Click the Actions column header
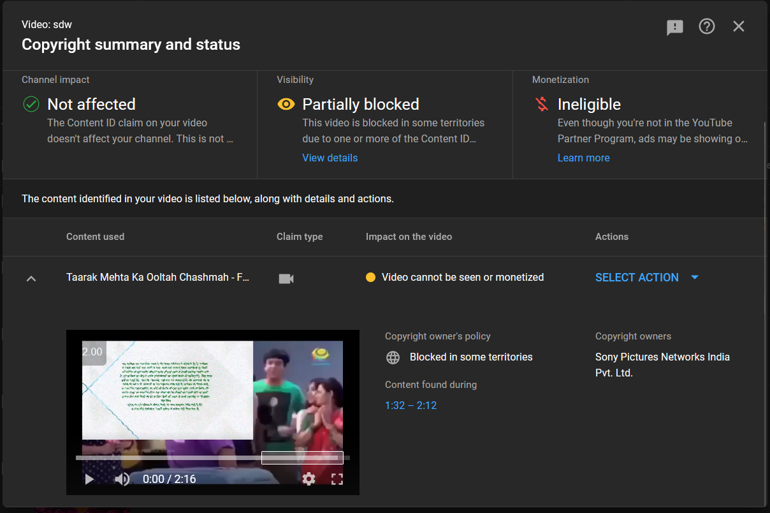This screenshot has width=770, height=513. (x=612, y=236)
